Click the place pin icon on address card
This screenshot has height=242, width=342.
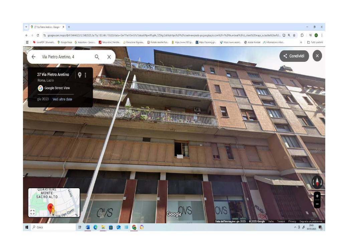pos(79,75)
